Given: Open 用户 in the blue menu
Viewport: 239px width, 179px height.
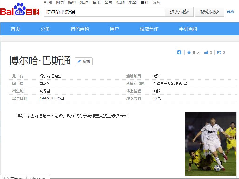Looking at the screenshot, I should coord(114,29).
